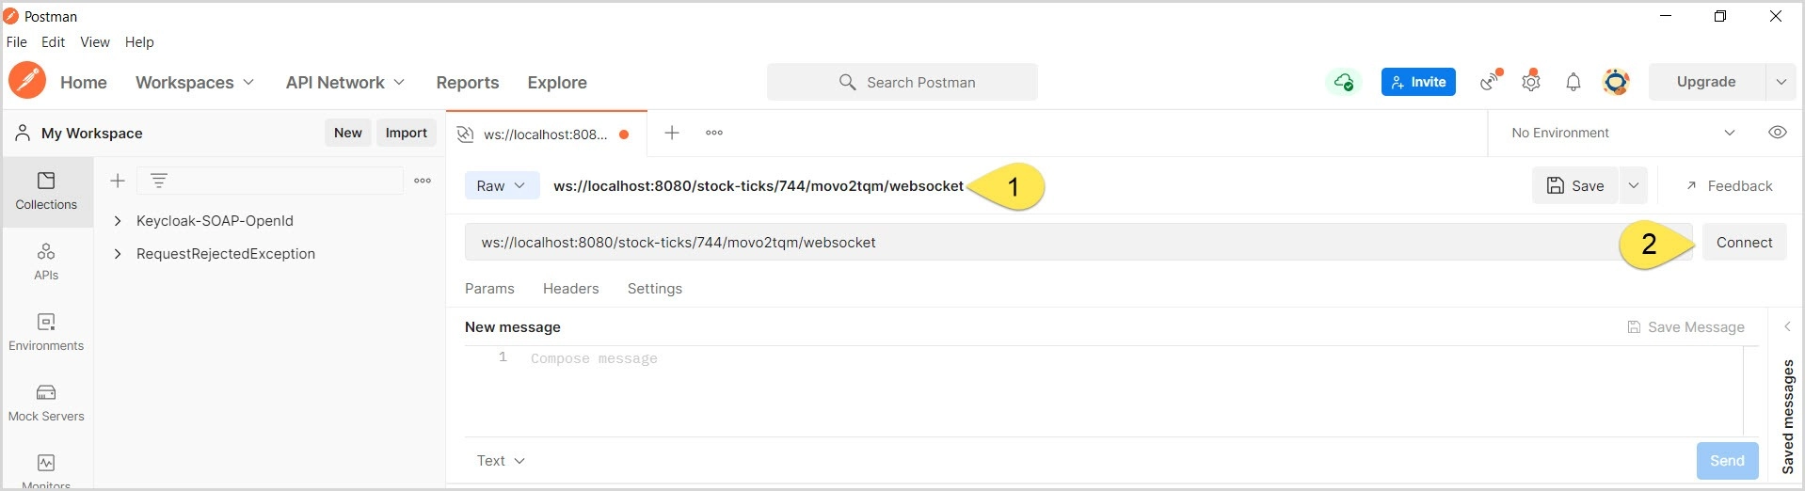1805x491 pixels.
Task: Switch to the Headers tab
Action: [x=570, y=289]
